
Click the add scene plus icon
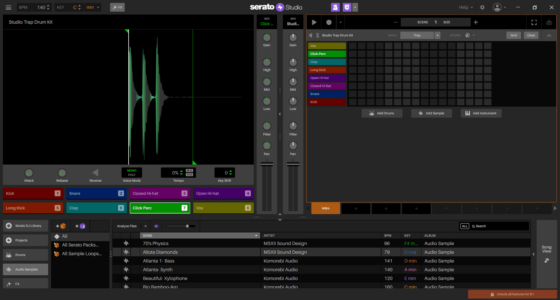click(x=476, y=22)
